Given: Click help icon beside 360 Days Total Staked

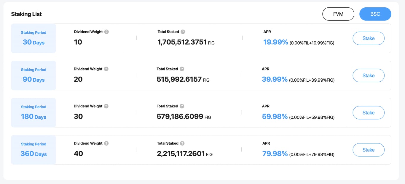Looking at the screenshot, I should 182,143.
